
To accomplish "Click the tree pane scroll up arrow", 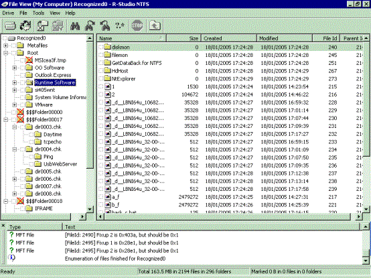I will pos(90,38).
